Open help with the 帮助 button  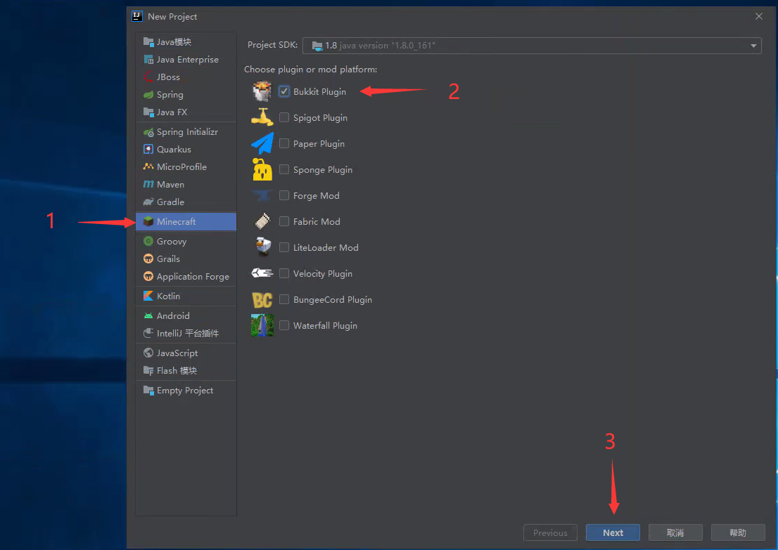(x=737, y=532)
